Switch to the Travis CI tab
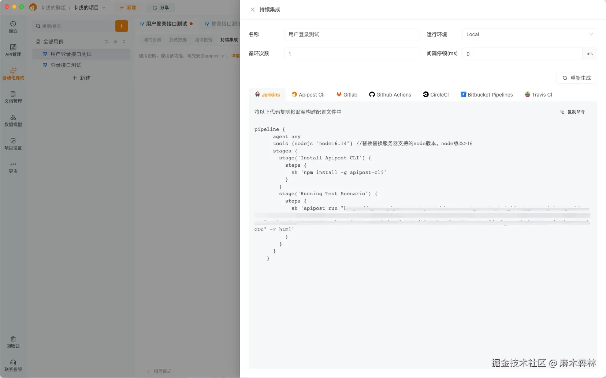Screen dimensions: 606x378 538,95
